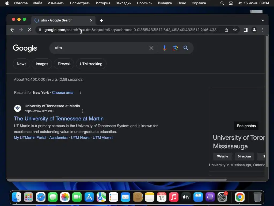Start voice search with the microphone icon
Image resolution: width=274 pixels, height=206 pixels.
[164, 48]
